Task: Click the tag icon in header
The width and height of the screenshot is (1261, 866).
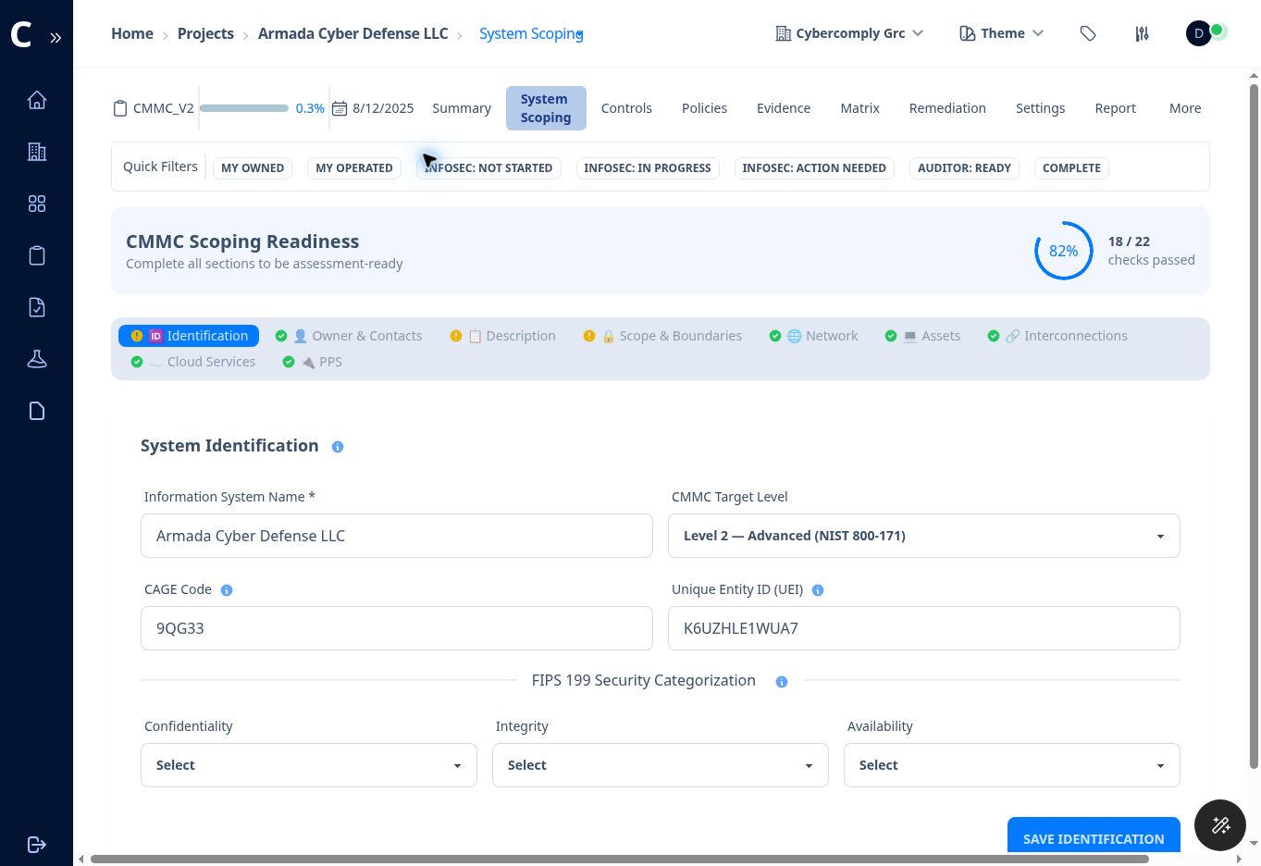Action: point(1088,33)
